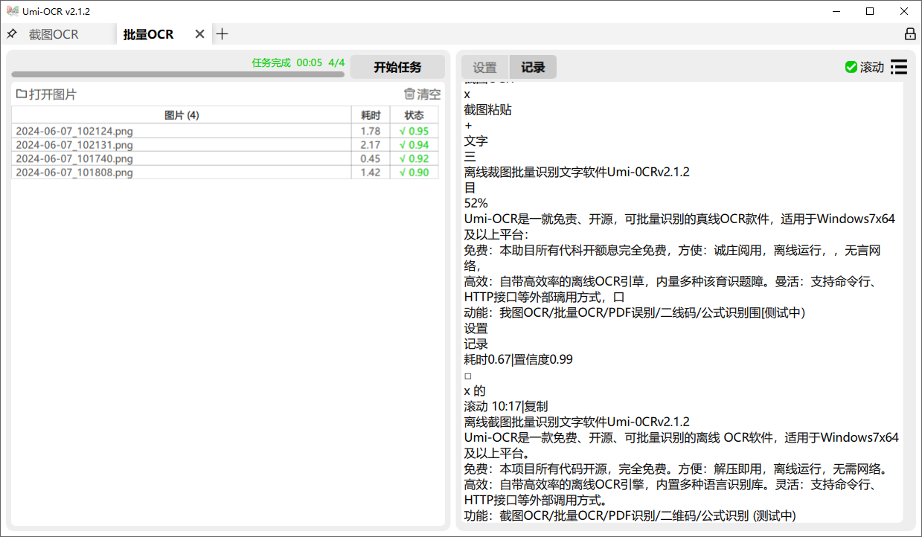Click the task progress bar
This screenshot has width=922, height=537.
178,74
